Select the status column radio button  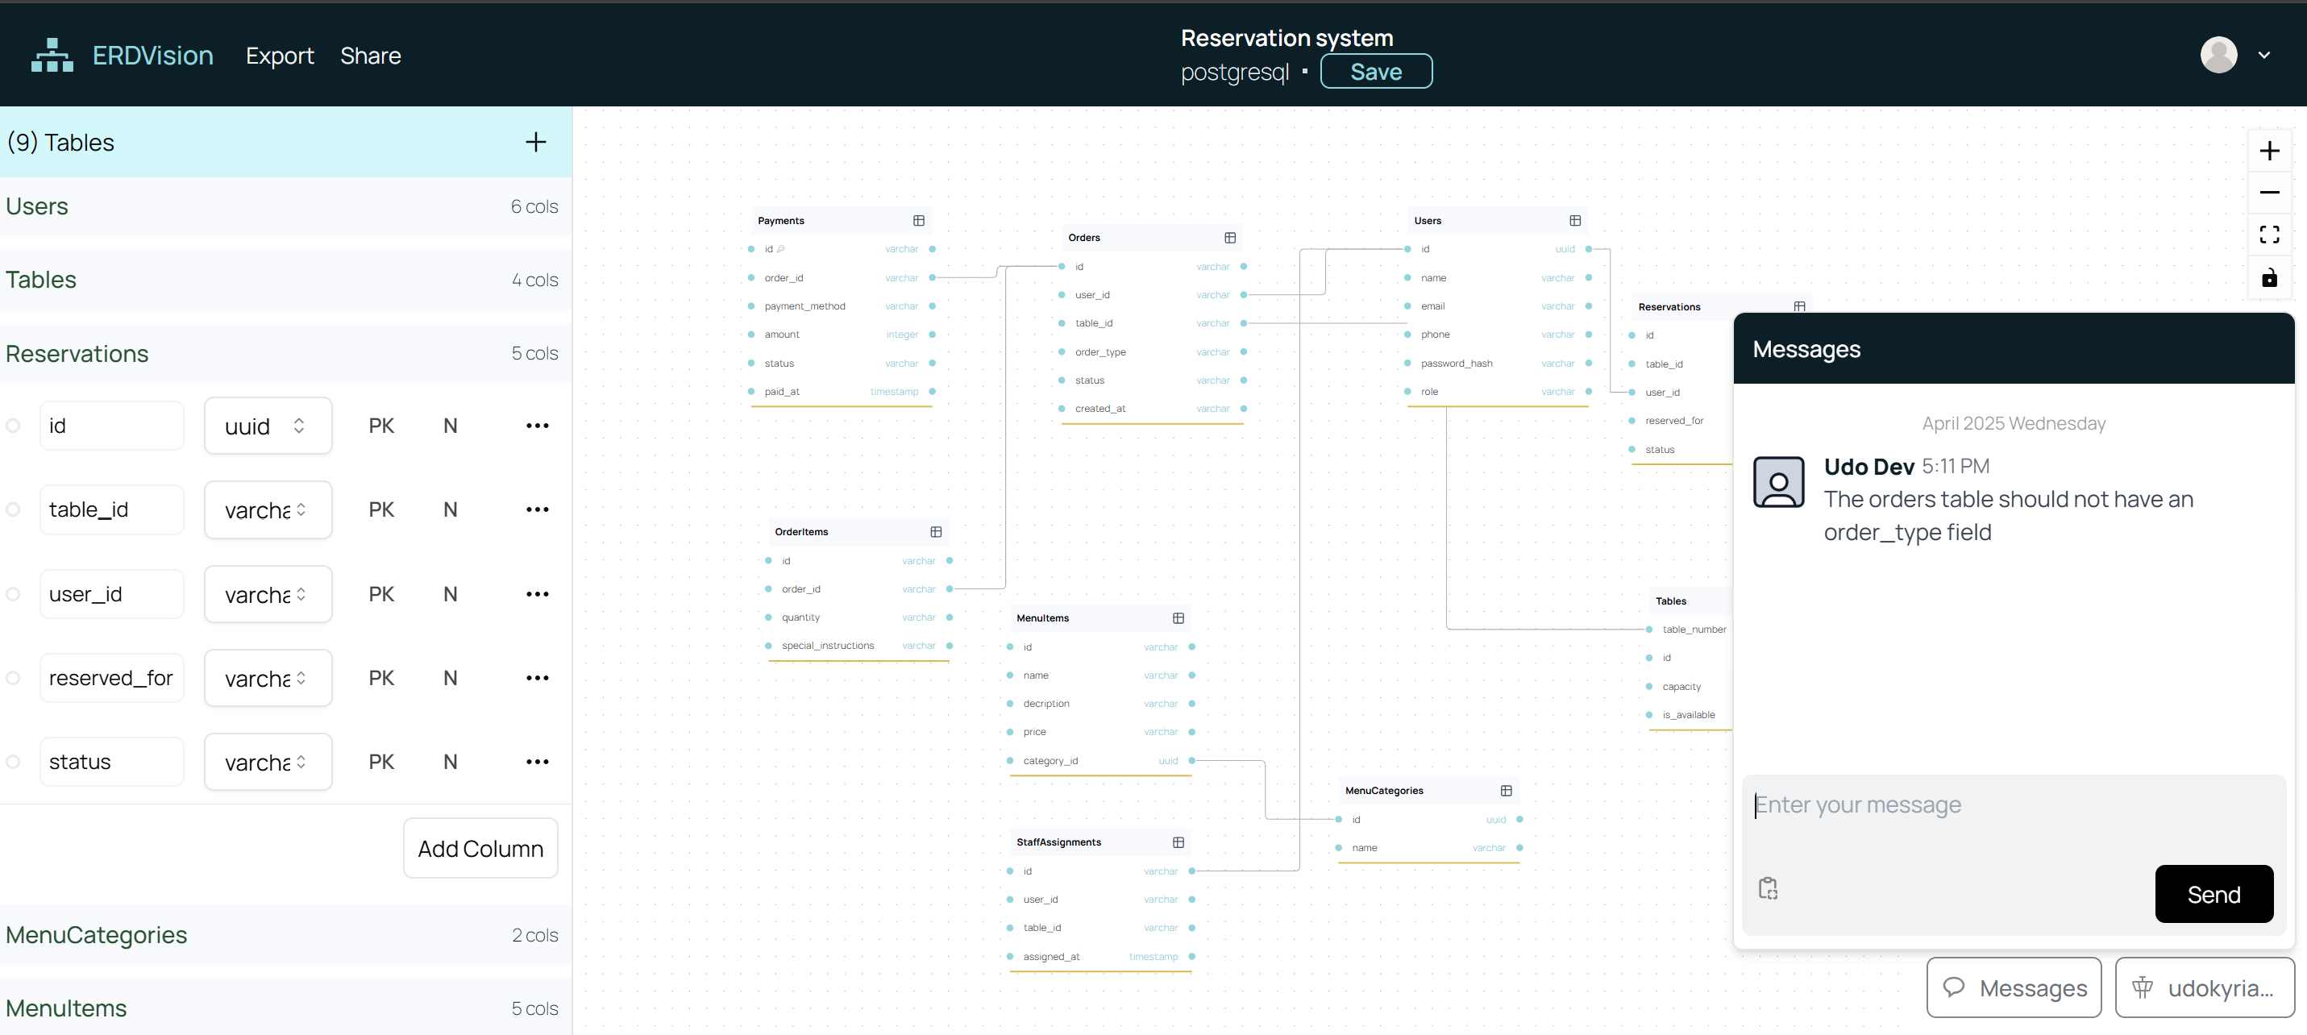point(14,762)
